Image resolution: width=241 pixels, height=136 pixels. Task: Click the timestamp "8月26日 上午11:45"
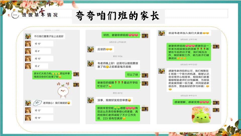189,39
